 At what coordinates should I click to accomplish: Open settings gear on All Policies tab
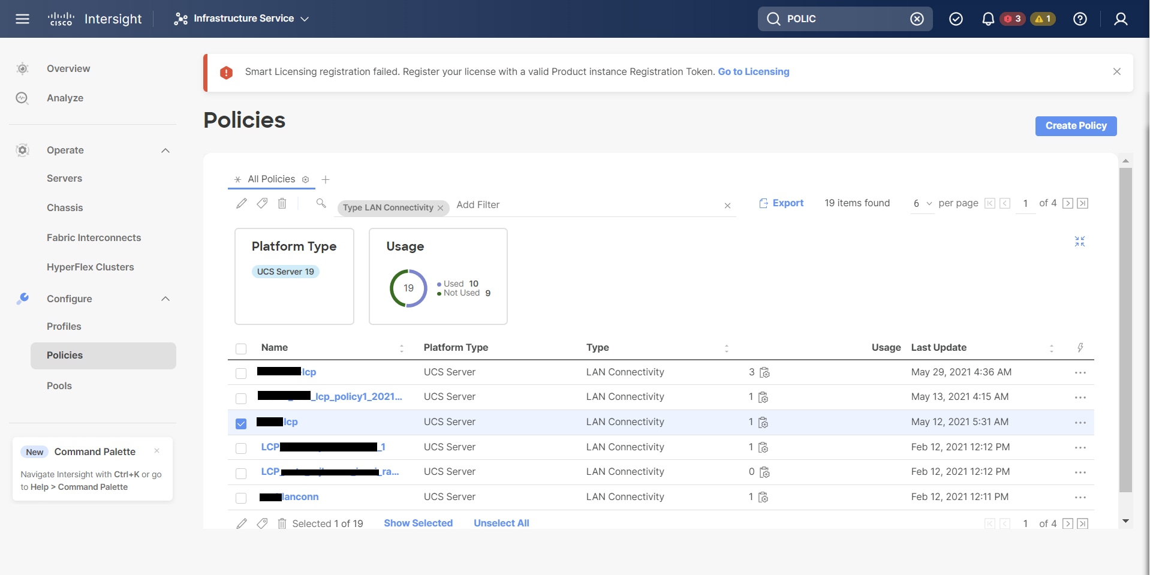click(305, 179)
